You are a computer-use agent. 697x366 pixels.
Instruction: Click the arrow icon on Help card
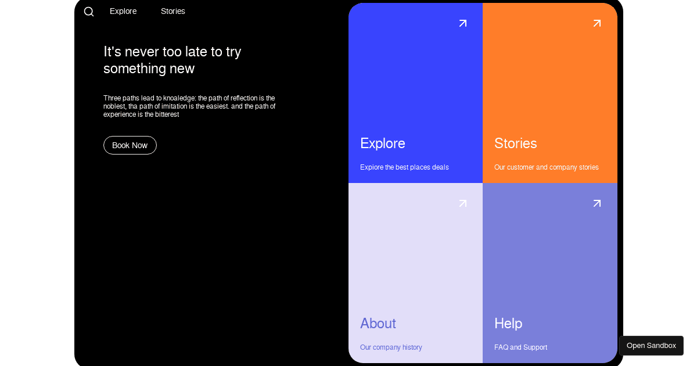(x=597, y=203)
